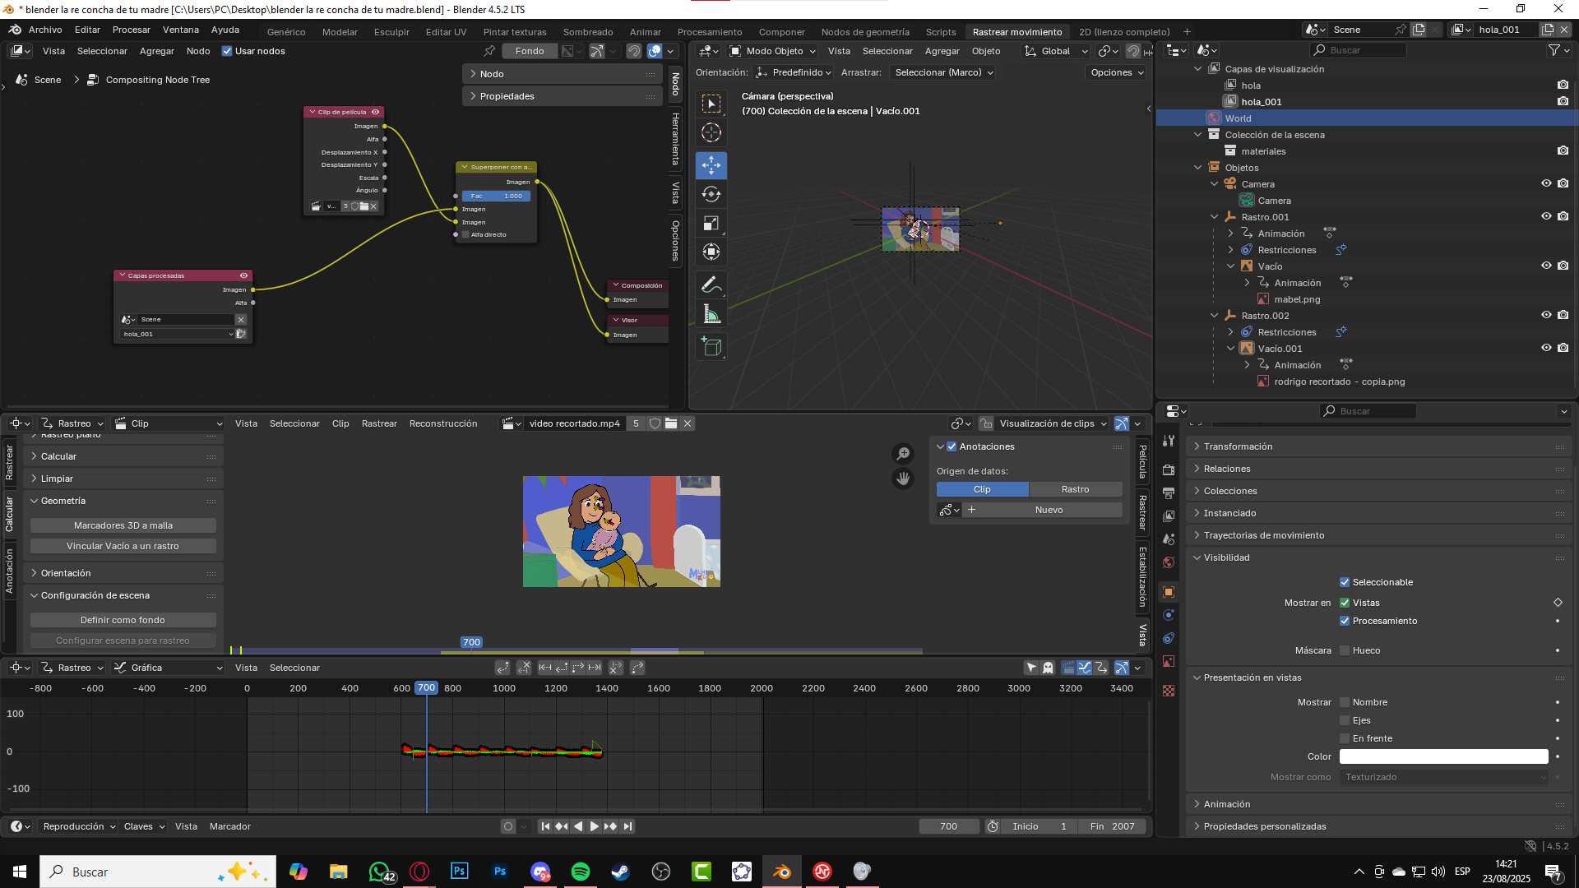Collapse the Geometría panel
The width and height of the screenshot is (1579, 888).
coord(123,501)
